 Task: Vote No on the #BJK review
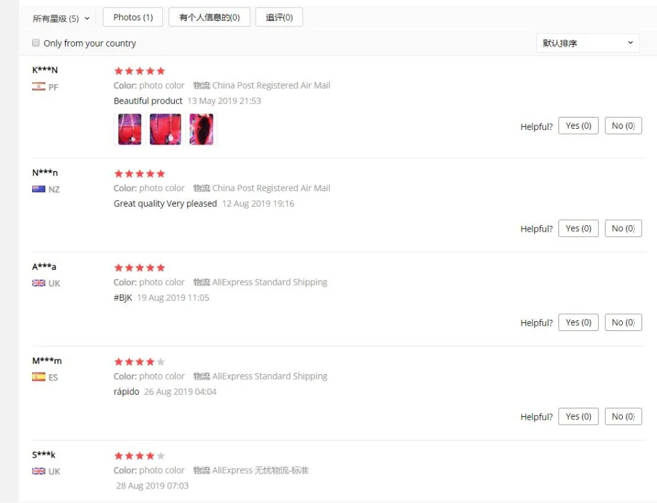point(623,322)
